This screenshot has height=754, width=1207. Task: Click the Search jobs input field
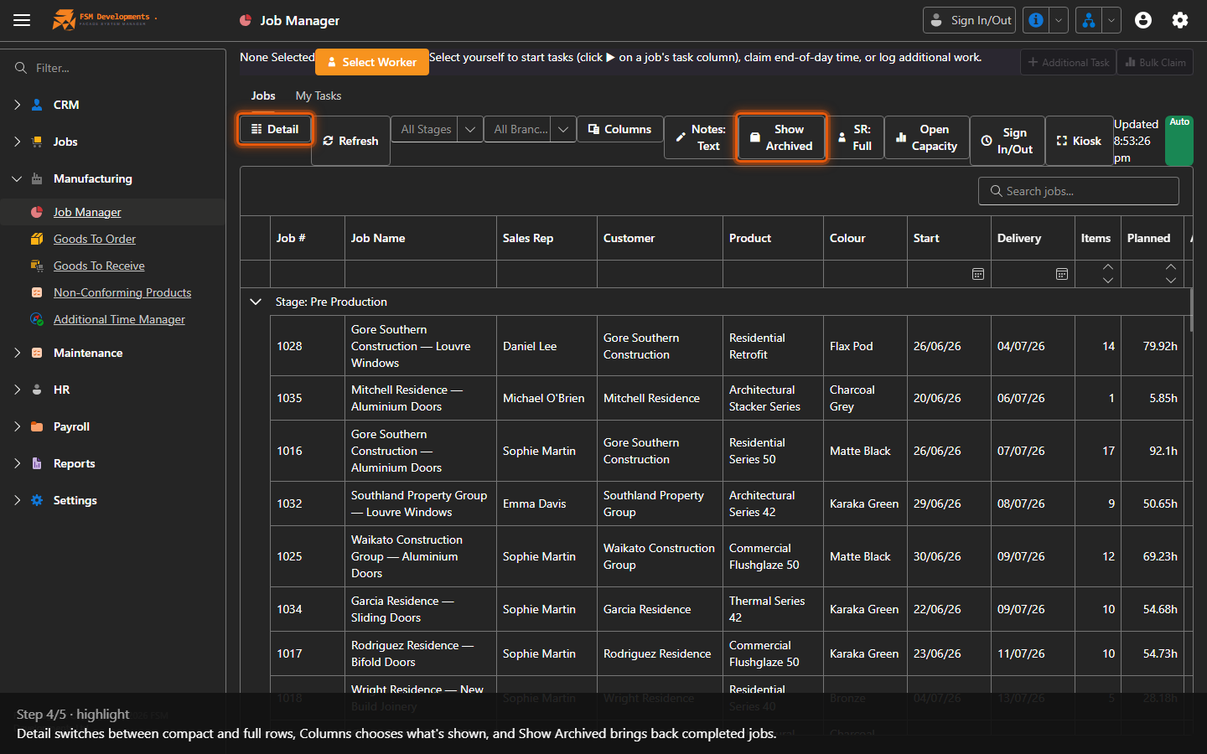[x=1079, y=191]
